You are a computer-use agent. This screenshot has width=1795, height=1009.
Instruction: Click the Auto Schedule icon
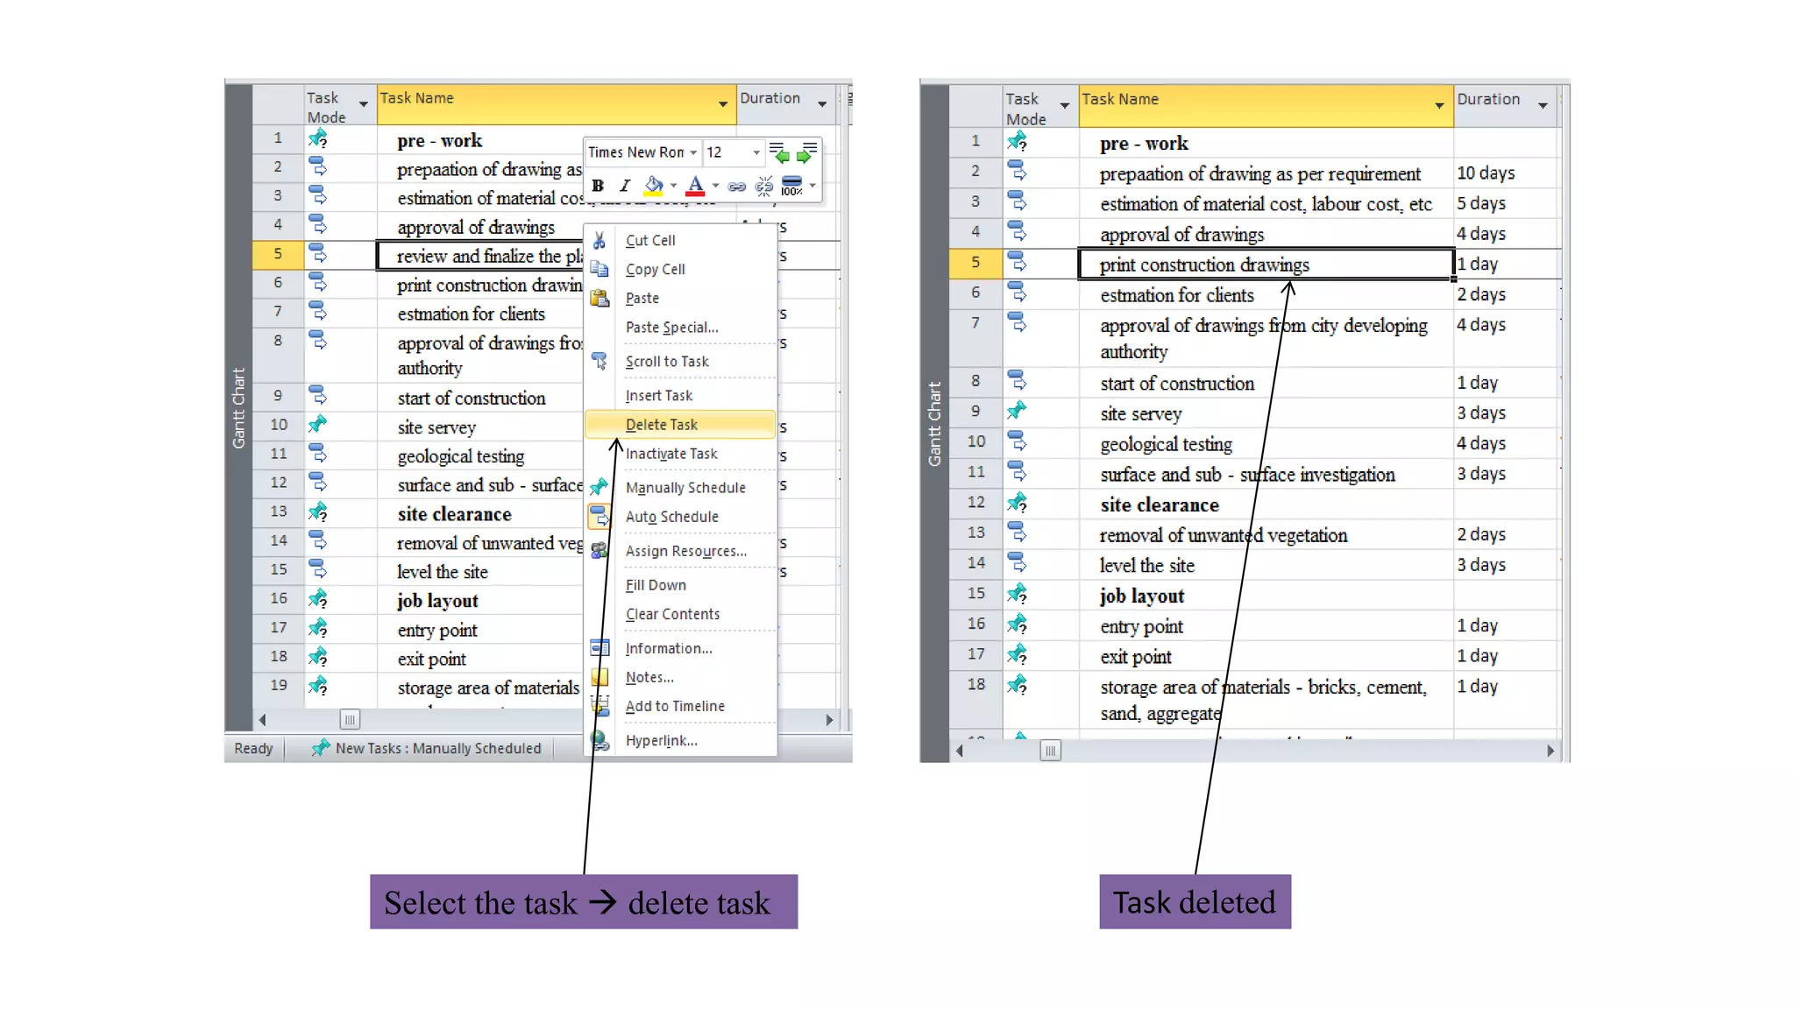pyautogui.click(x=600, y=516)
